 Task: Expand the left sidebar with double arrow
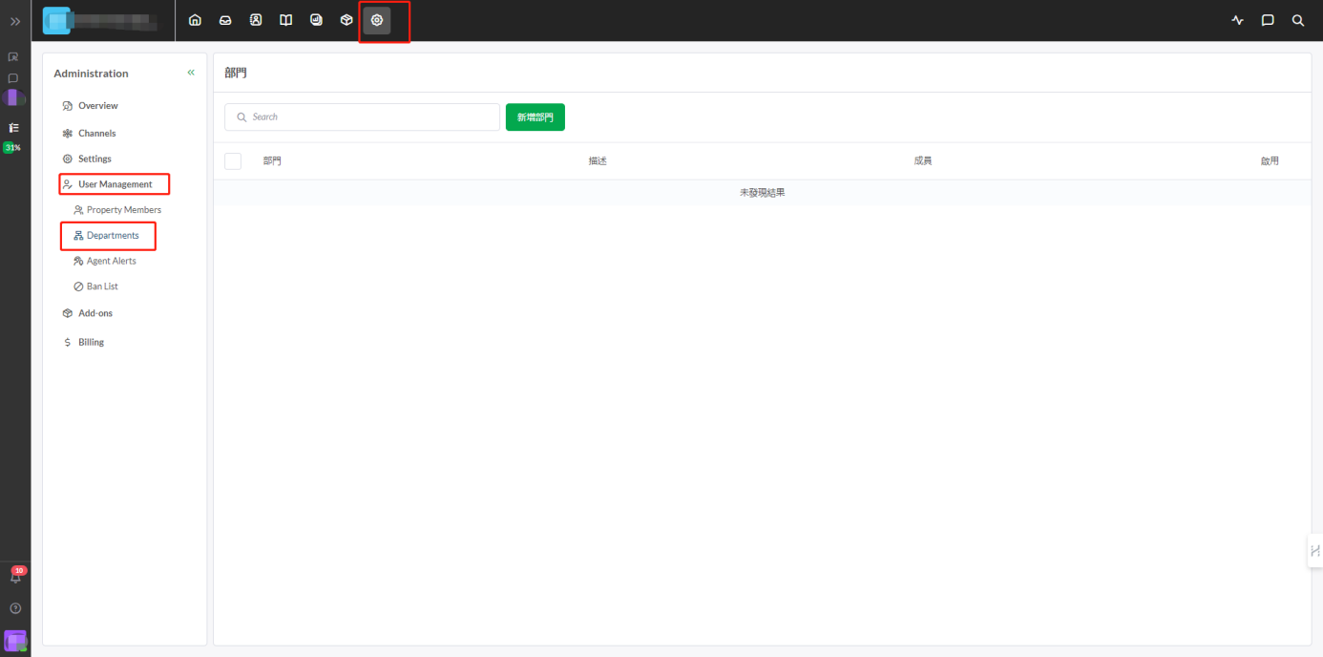tap(15, 21)
